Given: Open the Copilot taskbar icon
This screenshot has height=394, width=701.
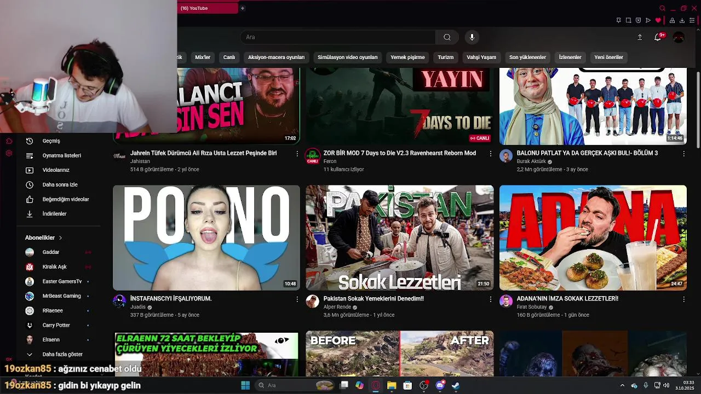Looking at the screenshot, I should (359, 385).
